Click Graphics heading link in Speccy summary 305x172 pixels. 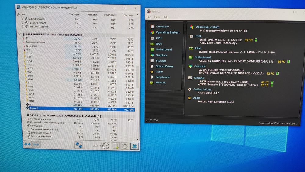pyautogui.click(x=200, y=66)
